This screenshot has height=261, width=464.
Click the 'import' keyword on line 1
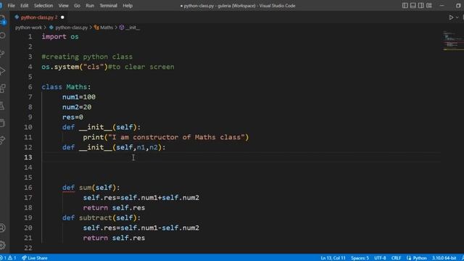pos(54,37)
